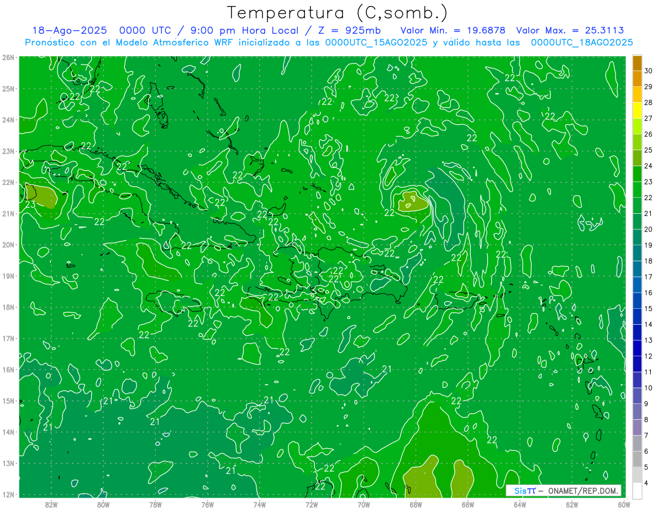Image resolution: width=663 pixels, height=512 pixels.
Task: Click the 0000UTC_15AGO2025 initialization text
Action: point(376,43)
